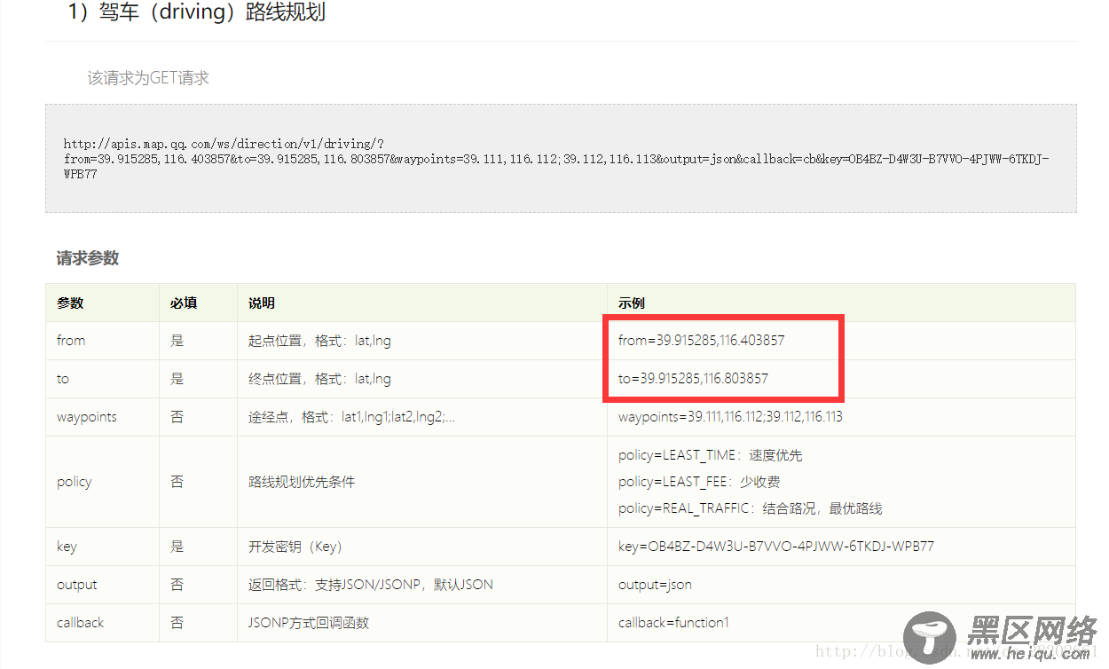
Task: Click the description '返回格式：支持JSON/JSONP，默认JSON'
Action: [371, 585]
